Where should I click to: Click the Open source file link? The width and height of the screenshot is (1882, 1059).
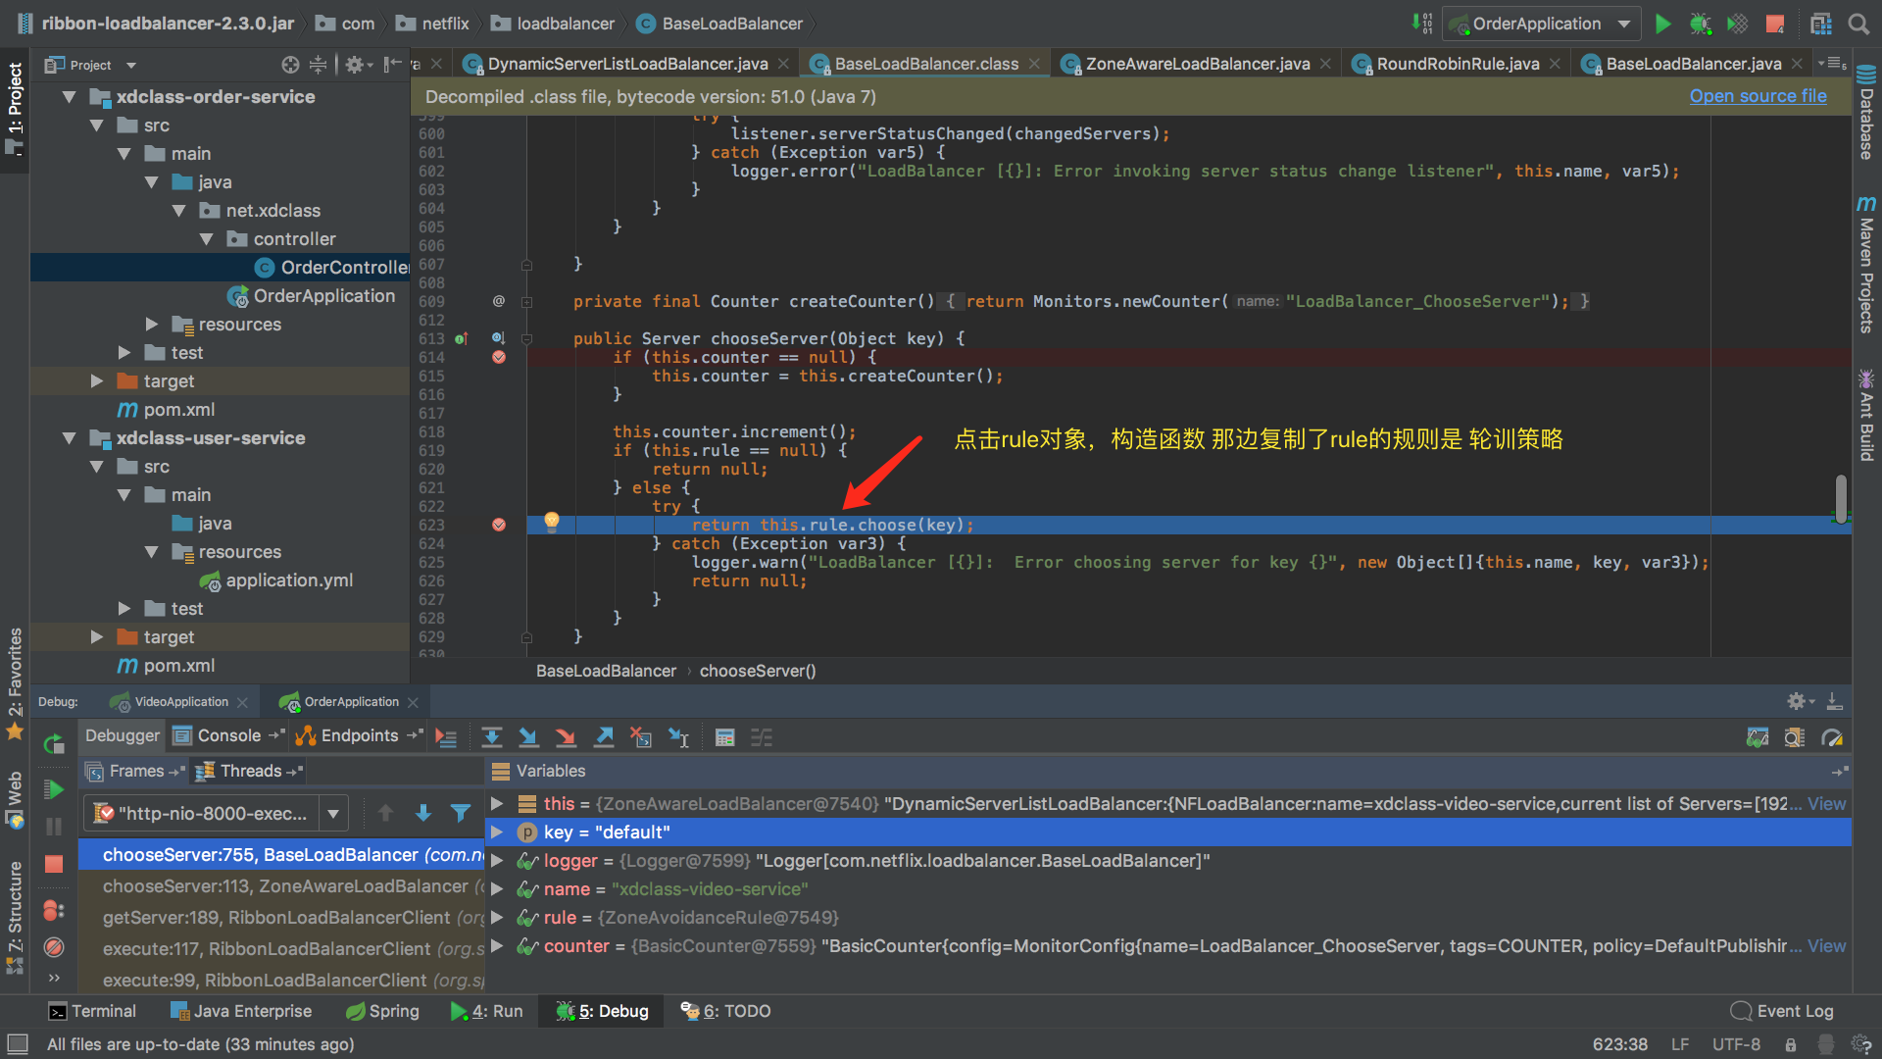pos(1758,96)
